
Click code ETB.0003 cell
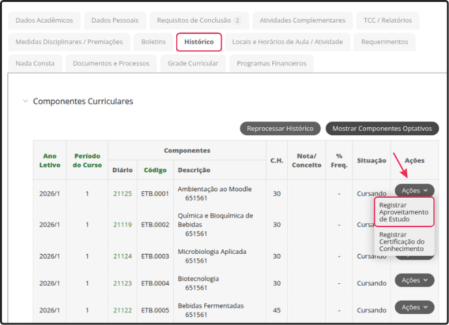(155, 256)
